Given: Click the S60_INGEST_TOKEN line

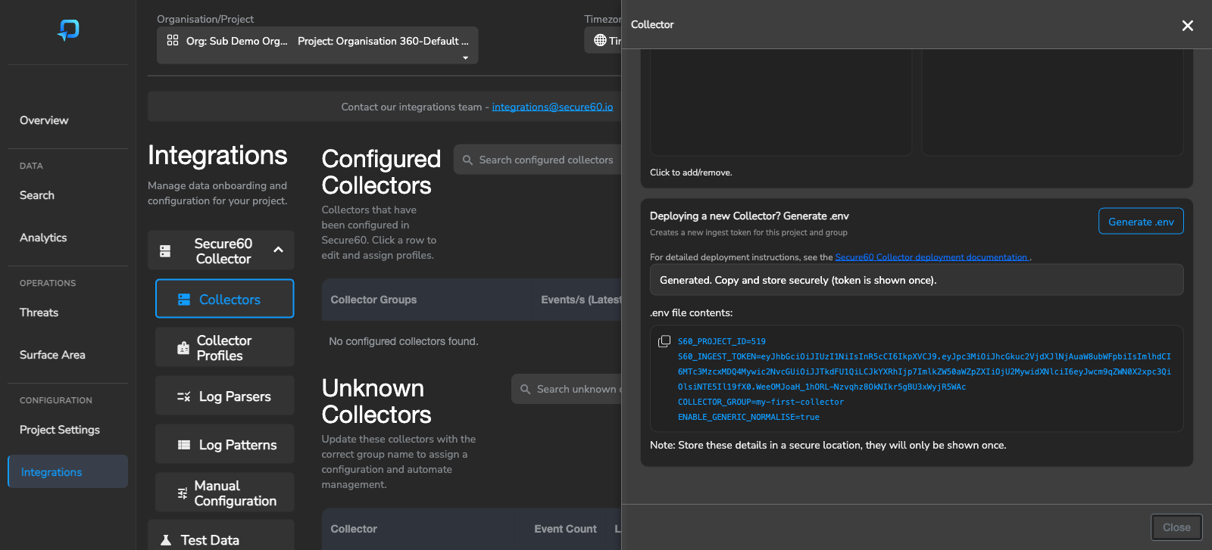Looking at the screenshot, I should (x=924, y=371).
